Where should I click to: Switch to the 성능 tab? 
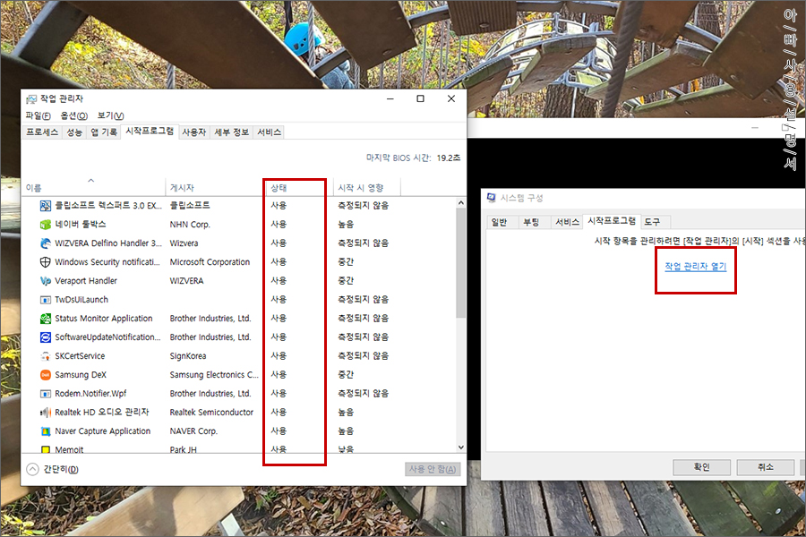(x=74, y=132)
